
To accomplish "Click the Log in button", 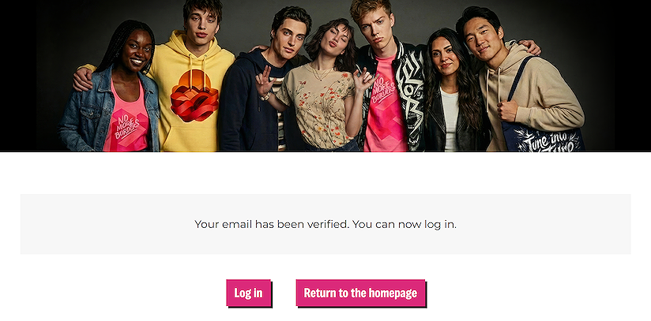I will pos(248,293).
